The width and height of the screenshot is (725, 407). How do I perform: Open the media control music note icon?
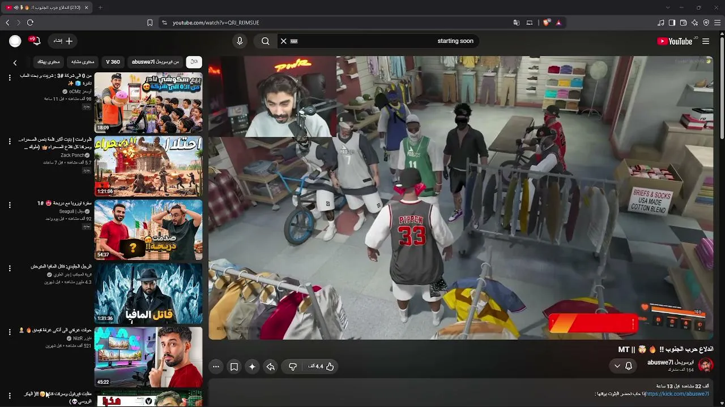[661, 23]
